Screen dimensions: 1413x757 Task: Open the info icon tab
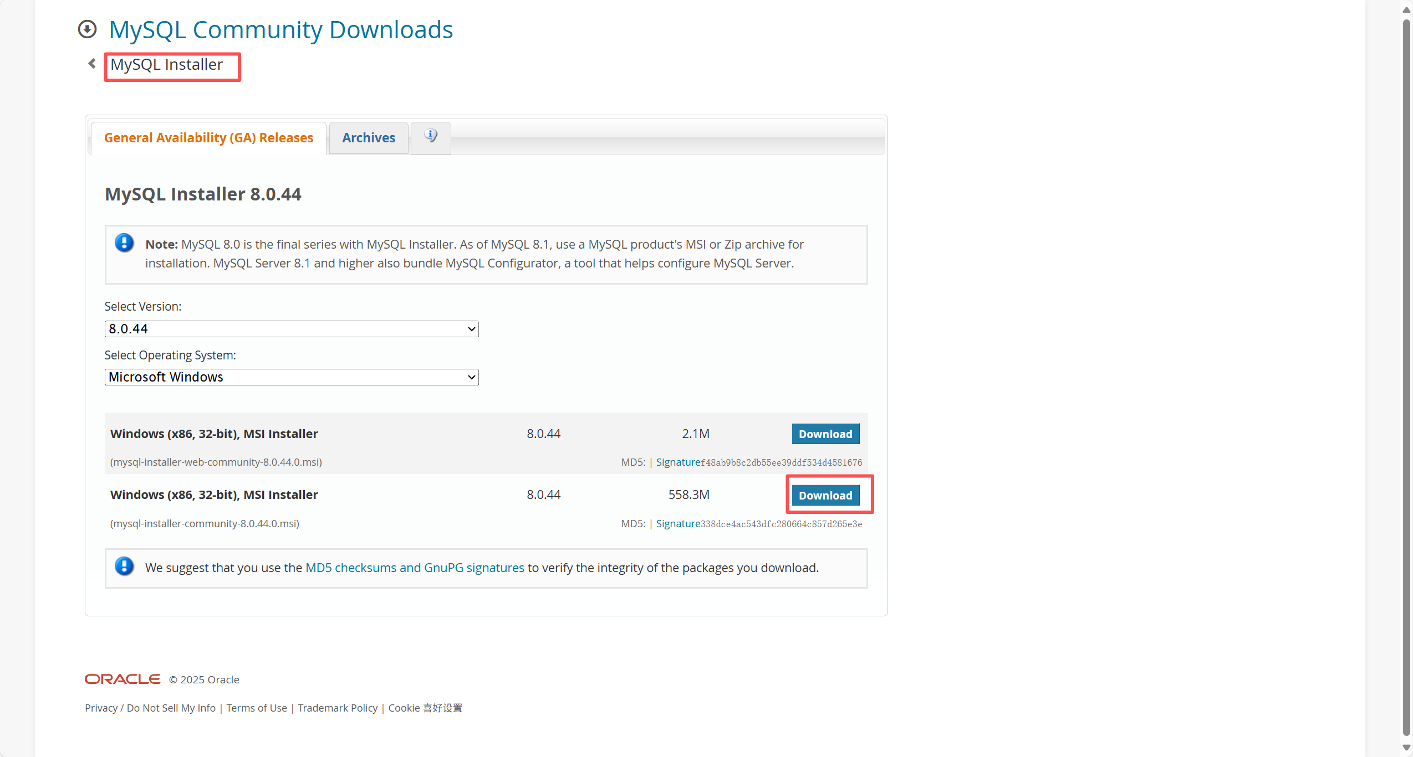[x=431, y=136]
